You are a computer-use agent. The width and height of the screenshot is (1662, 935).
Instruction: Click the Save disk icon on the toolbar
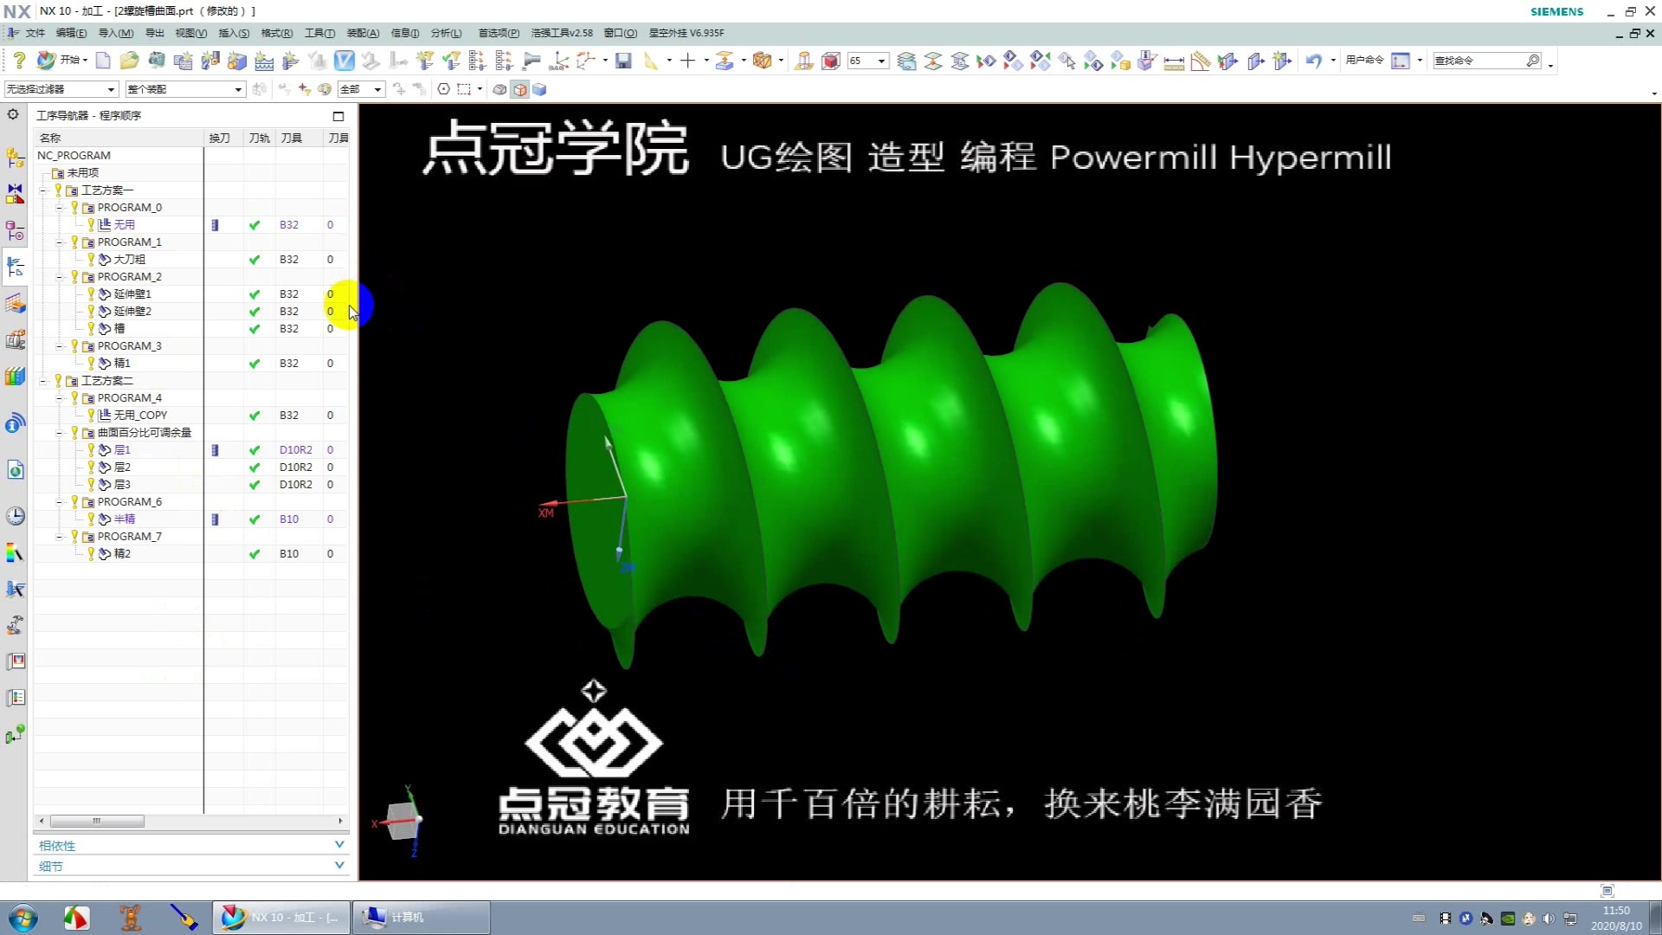point(624,60)
